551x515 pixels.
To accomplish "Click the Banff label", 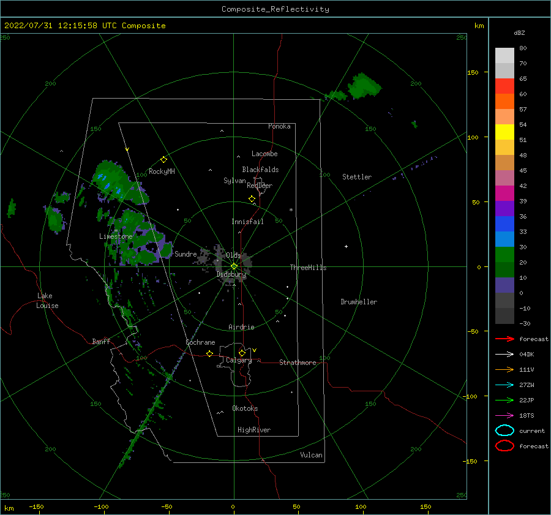I will (x=101, y=341).
